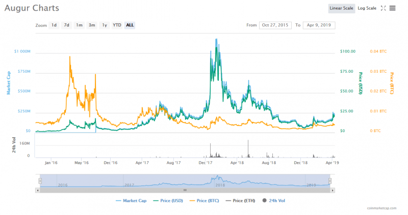This screenshot has height=215, width=408.
Task: Click the navigator scroll right arrow
Action: 333,190
